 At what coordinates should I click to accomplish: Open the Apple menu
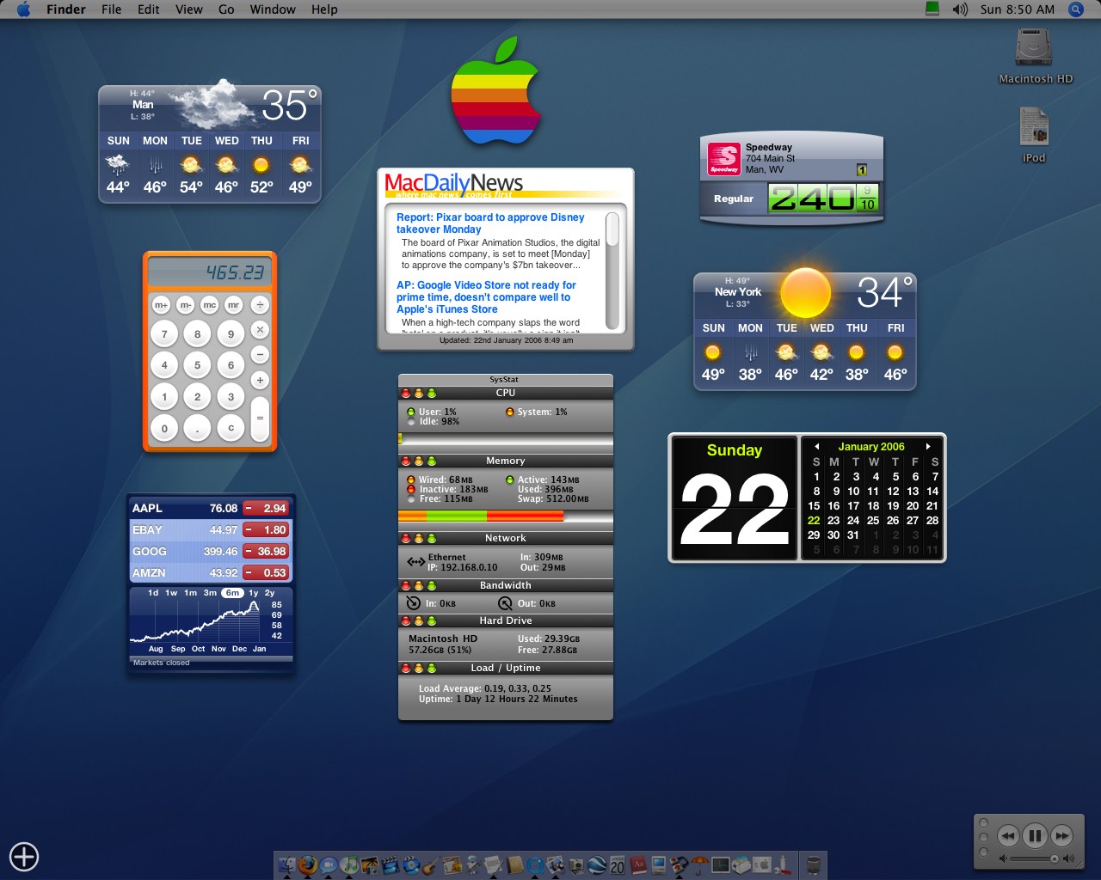coord(23,9)
